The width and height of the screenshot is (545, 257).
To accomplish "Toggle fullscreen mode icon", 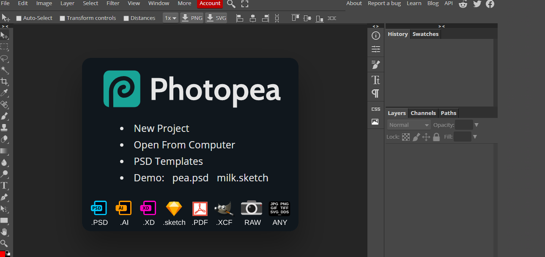I will click(x=245, y=4).
